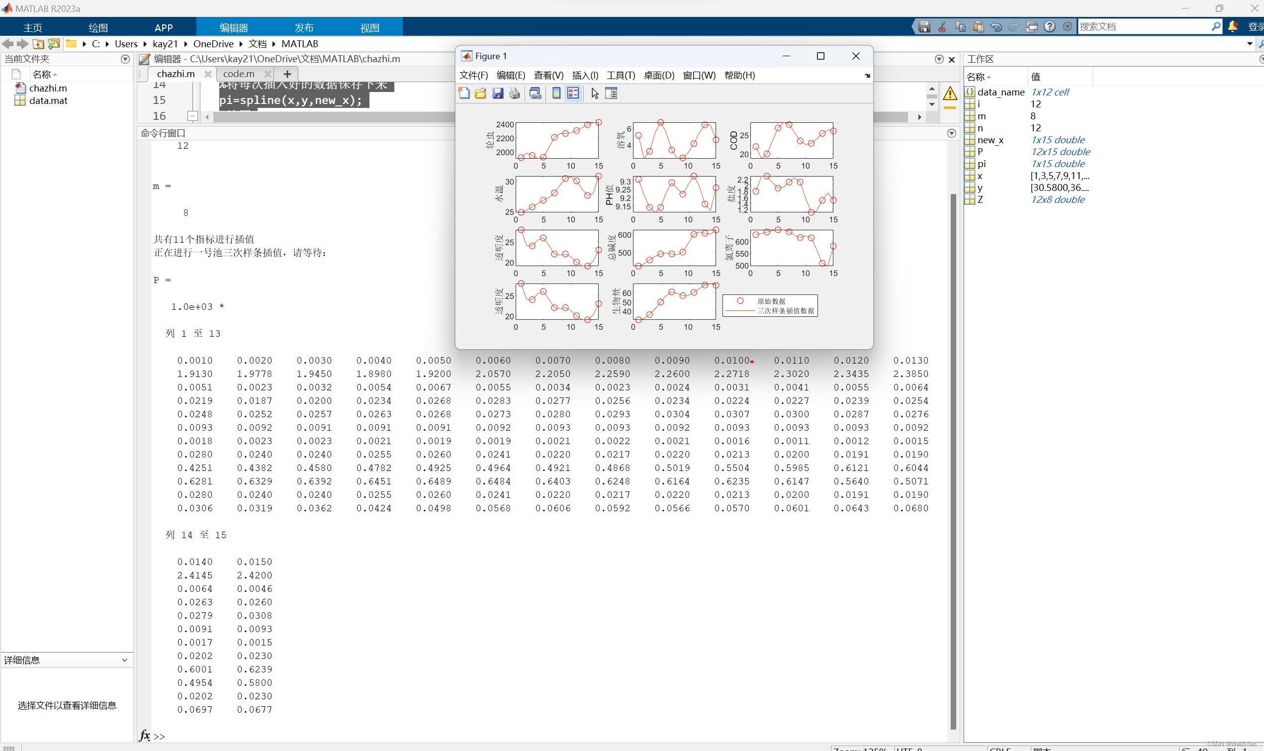Click the magnifier in the documentation search box

coord(1216,26)
